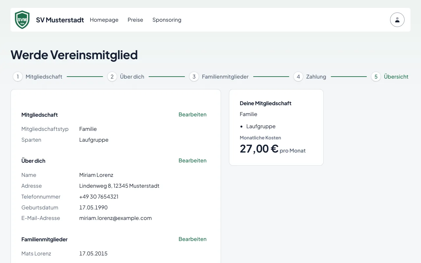Click the phone number +49 30 7654321
Image resolution: width=421 pixels, height=263 pixels.
(x=99, y=197)
